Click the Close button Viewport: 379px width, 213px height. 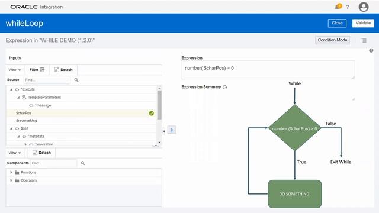tap(337, 23)
